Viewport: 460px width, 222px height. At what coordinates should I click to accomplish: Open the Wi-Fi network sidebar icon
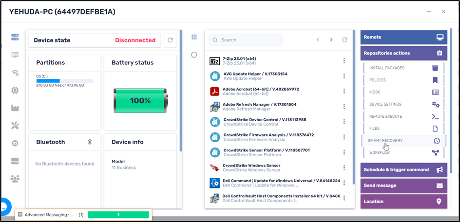15,73
